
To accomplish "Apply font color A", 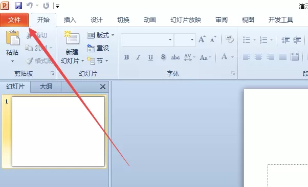I will click(x=224, y=57).
